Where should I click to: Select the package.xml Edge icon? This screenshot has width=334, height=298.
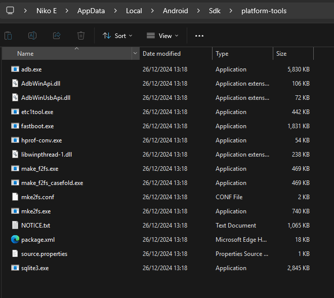(x=15, y=239)
